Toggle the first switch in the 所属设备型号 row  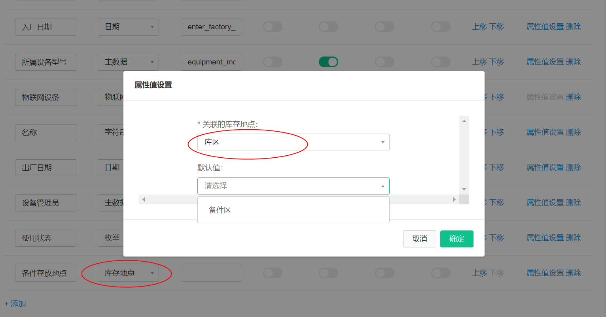(x=273, y=62)
